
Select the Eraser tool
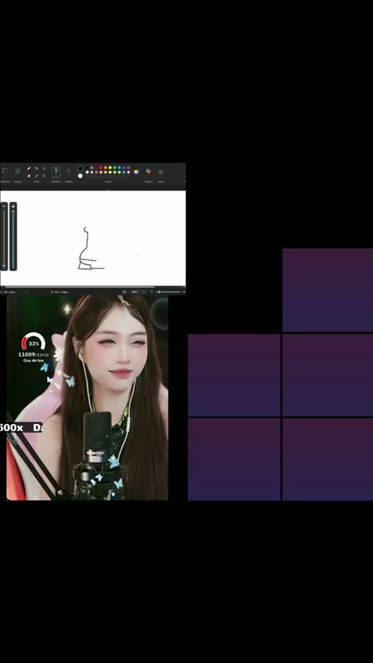pyautogui.click(x=29, y=176)
